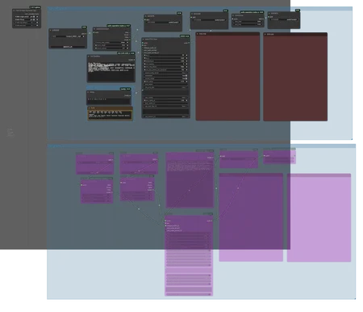363x312 pixels.
Task: Select the right light purple preview node
Action: tap(319, 217)
